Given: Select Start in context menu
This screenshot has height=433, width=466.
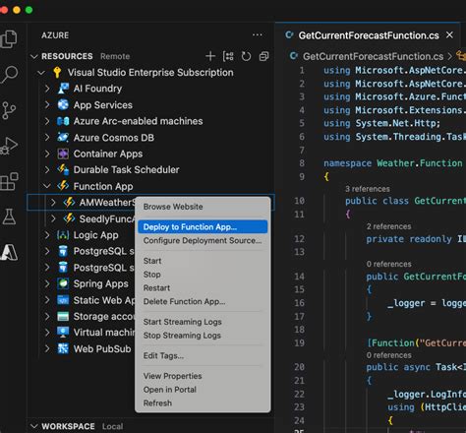Looking at the screenshot, I should [x=203, y=261].
